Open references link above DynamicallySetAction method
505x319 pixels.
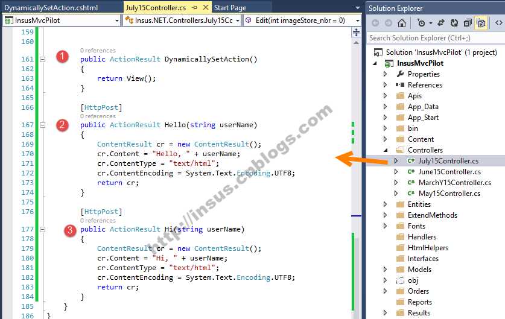pyautogui.click(x=98, y=51)
